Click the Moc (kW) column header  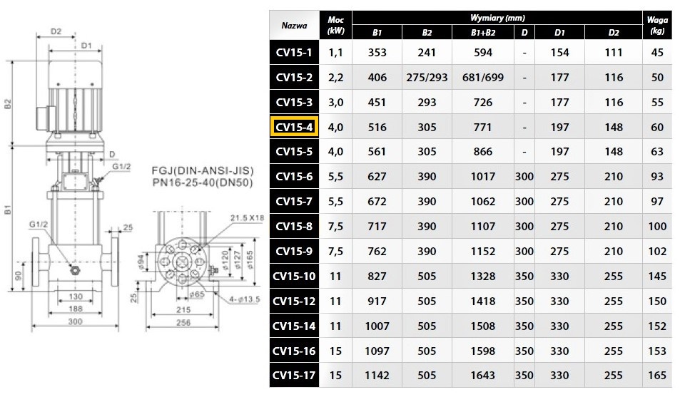click(335, 26)
